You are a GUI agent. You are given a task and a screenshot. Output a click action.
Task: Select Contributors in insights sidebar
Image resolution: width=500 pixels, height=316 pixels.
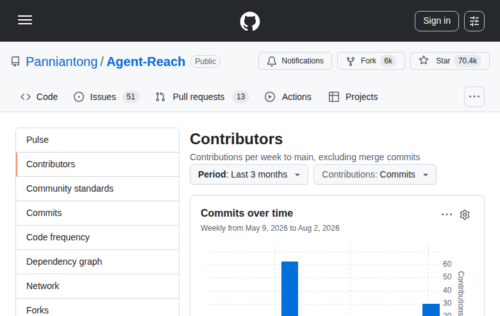coord(97,164)
